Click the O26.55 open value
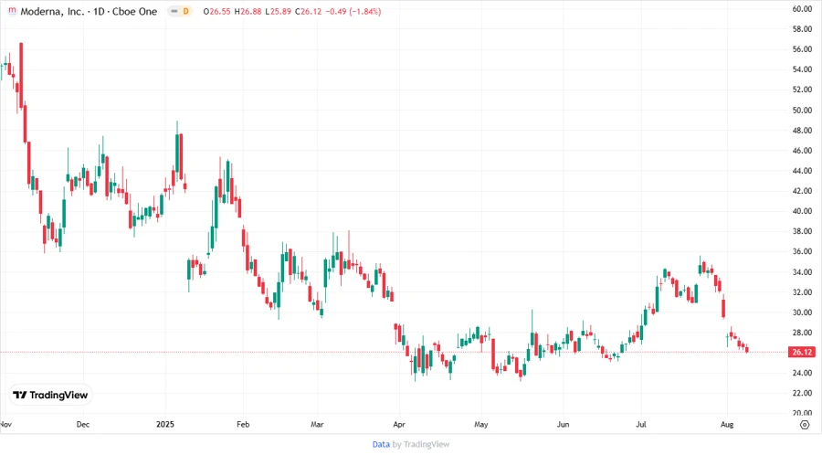The image size is (822, 455). [217, 12]
